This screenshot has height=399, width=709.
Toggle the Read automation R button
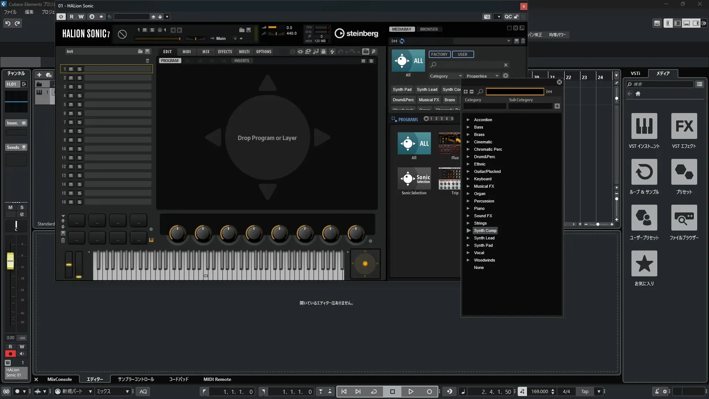coord(72,17)
